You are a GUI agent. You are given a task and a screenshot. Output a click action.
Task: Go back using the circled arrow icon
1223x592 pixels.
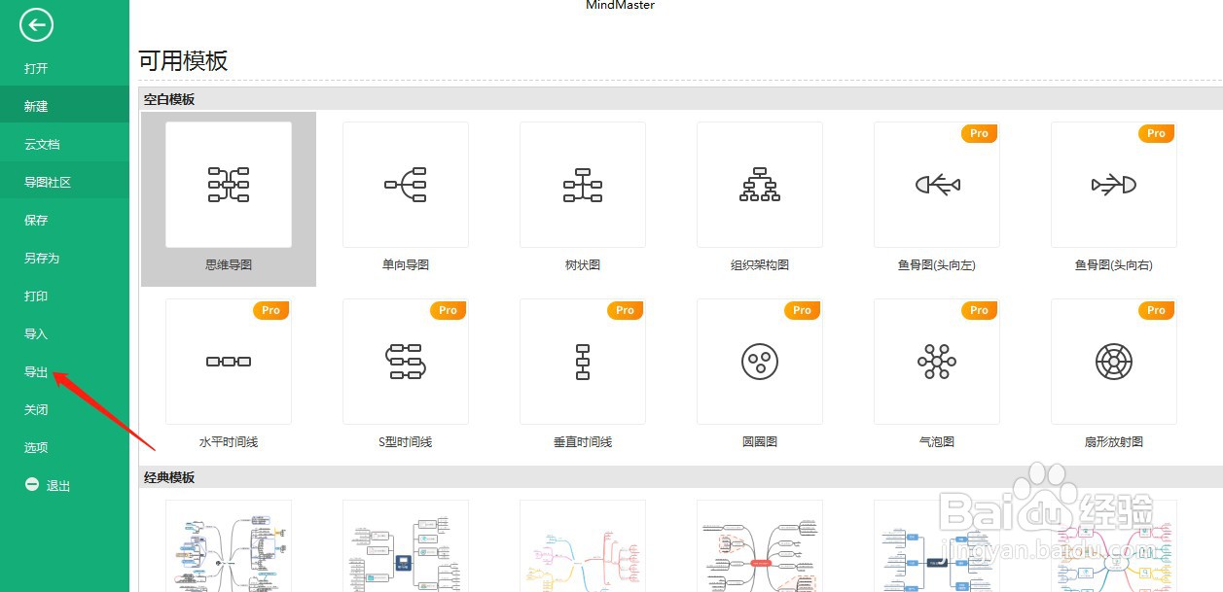click(x=36, y=25)
